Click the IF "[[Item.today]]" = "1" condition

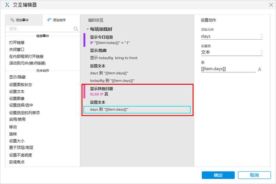point(110,43)
